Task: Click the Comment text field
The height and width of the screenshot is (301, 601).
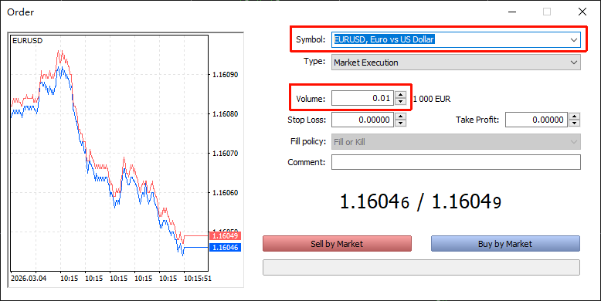Action: click(x=456, y=162)
